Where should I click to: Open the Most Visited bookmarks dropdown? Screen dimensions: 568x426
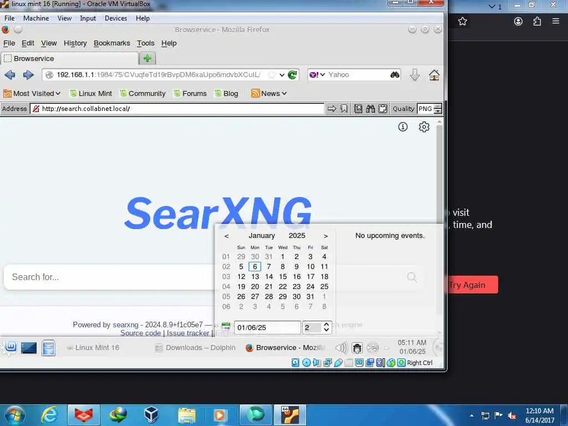pyautogui.click(x=32, y=93)
